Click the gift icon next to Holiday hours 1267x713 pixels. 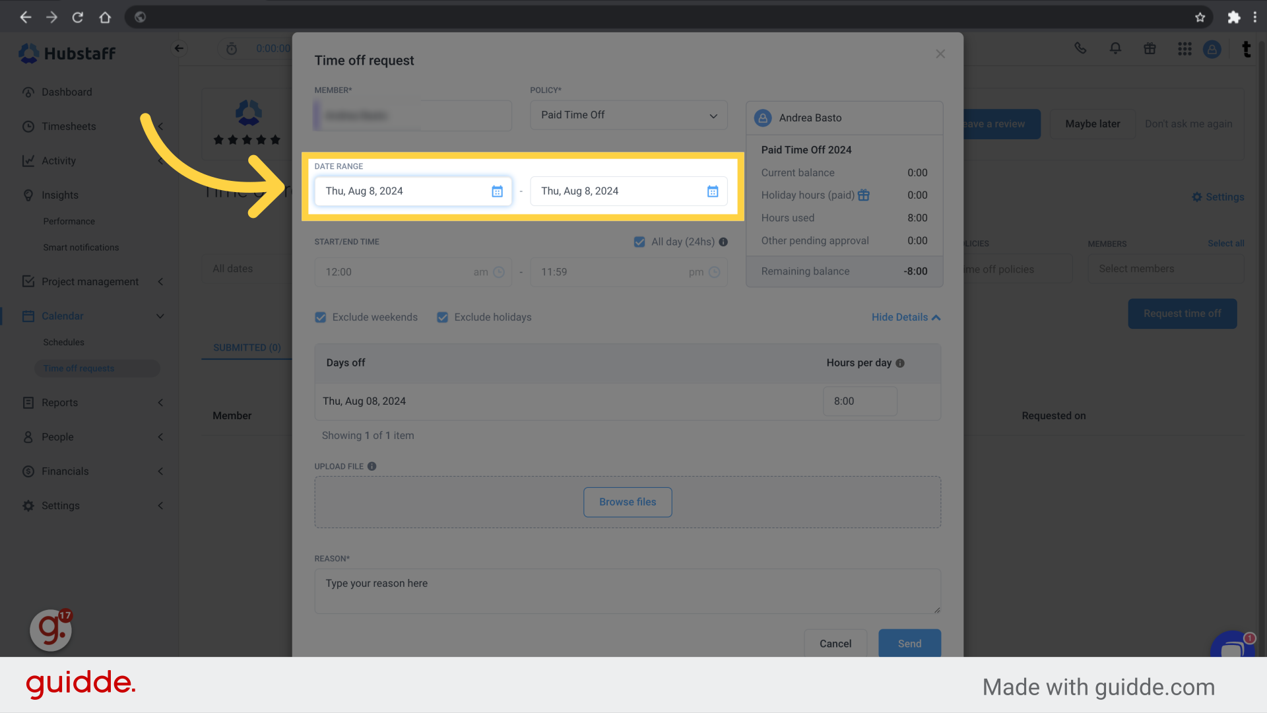864,195
